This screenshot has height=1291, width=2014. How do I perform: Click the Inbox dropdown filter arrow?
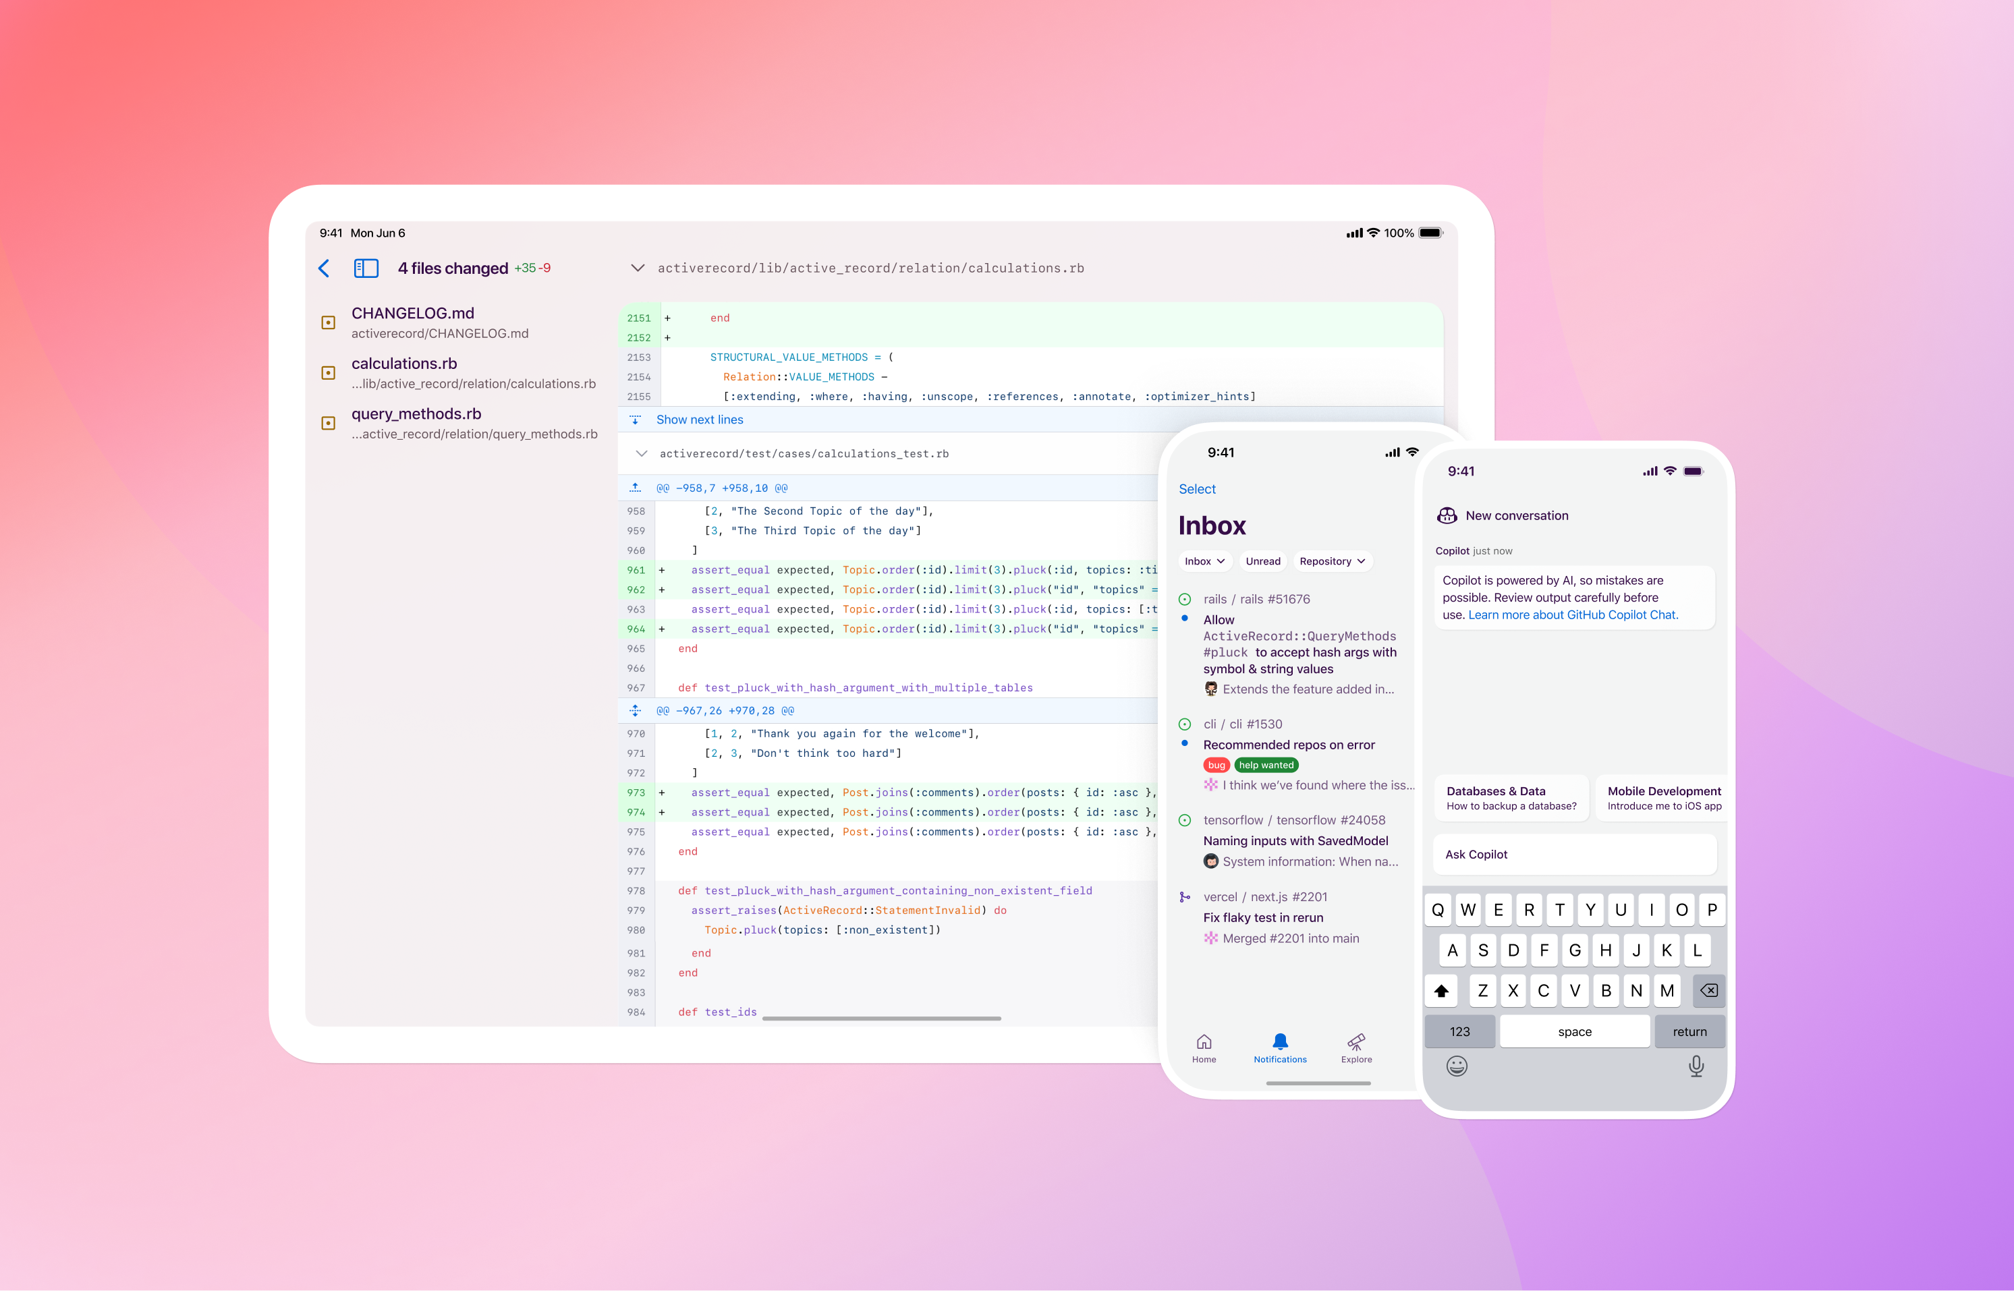1219,561
